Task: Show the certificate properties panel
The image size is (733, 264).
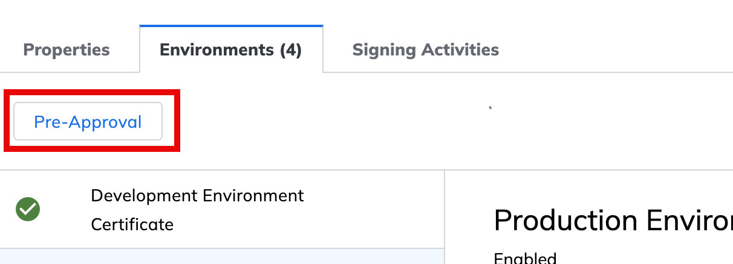Action: 67,49
